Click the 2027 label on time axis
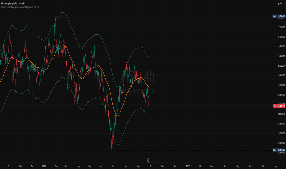This screenshot has height=169, width=286. (x=188, y=166)
